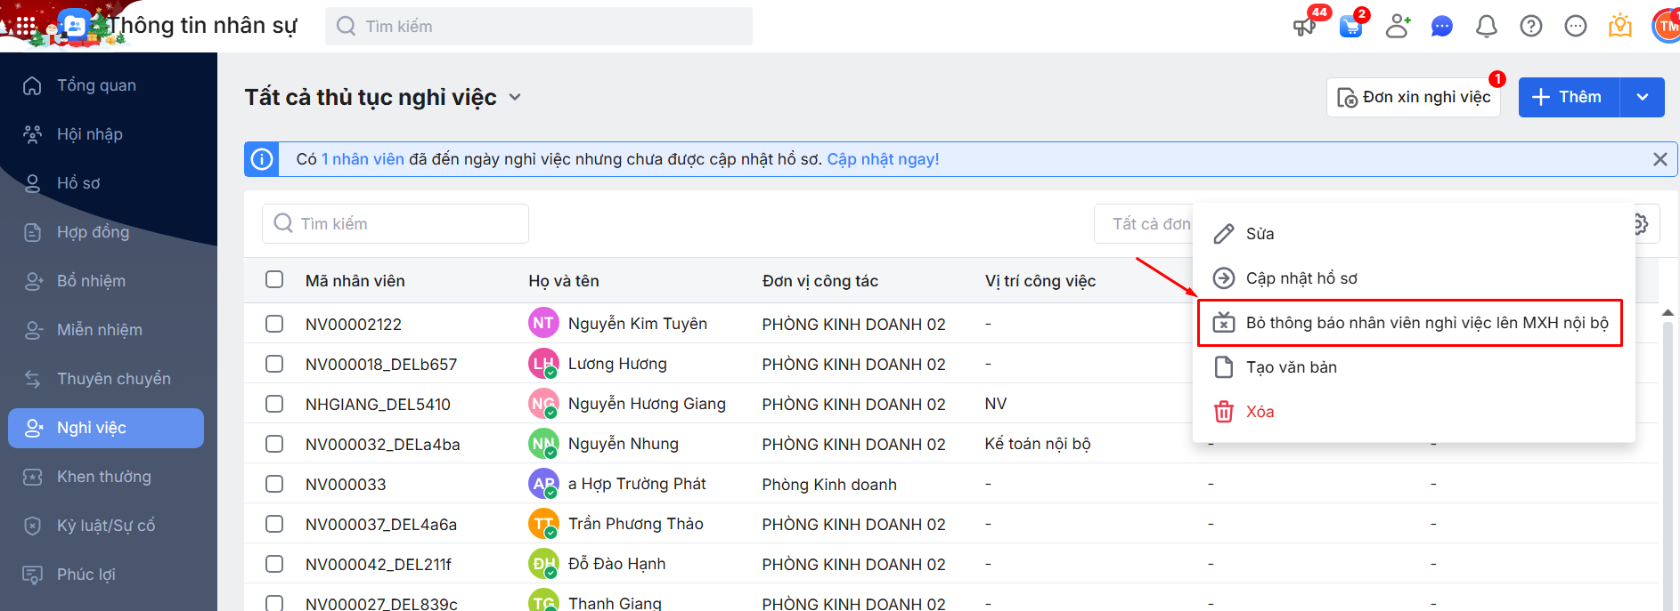
Task: Close the info banner with X
Action: click(x=1660, y=159)
